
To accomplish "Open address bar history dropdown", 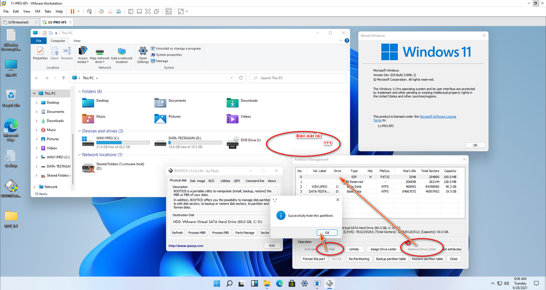I will pos(231,78).
